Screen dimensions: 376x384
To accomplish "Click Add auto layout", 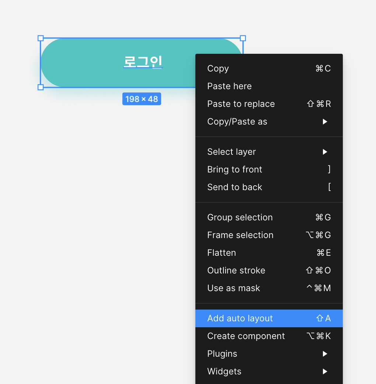I will pyautogui.click(x=240, y=318).
